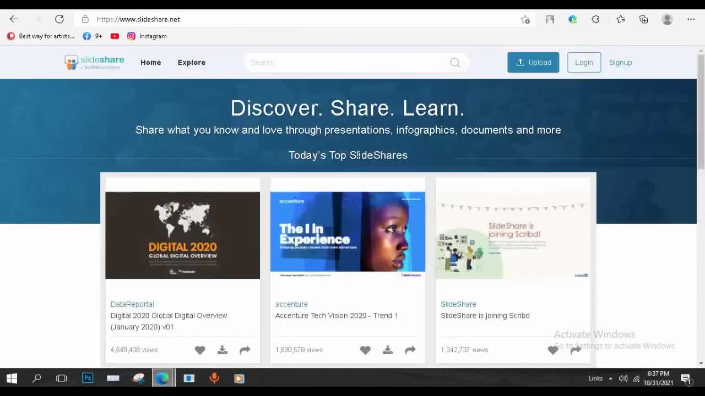Open Explore nav item
This screenshot has width=705, height=396.
click(191, 62)
